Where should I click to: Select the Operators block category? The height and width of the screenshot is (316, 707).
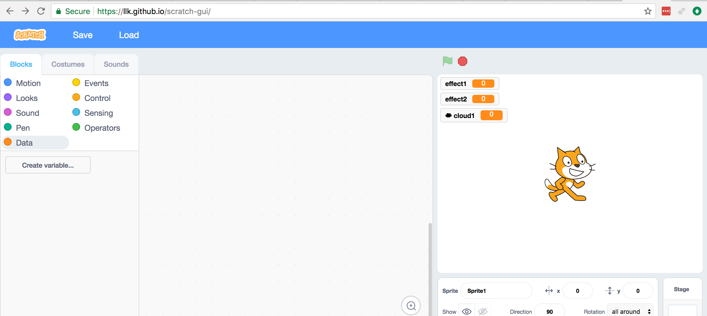click(102, 127)
